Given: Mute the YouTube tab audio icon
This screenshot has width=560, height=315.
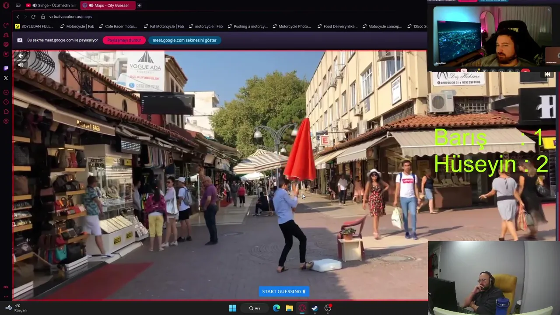Looking at the screenshot, I should [34, 5].
